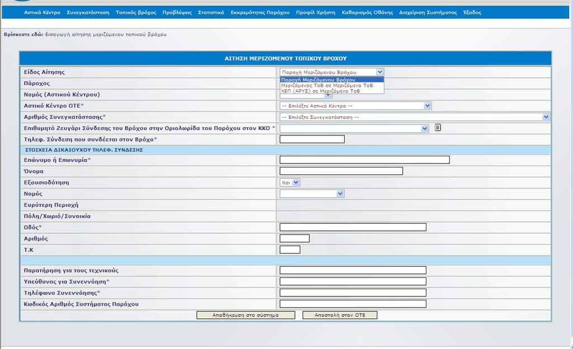Select the Προβλέψεις menu item
This screenshot has height=349, width=573.
pyautogui.click(x=177, y=12)
